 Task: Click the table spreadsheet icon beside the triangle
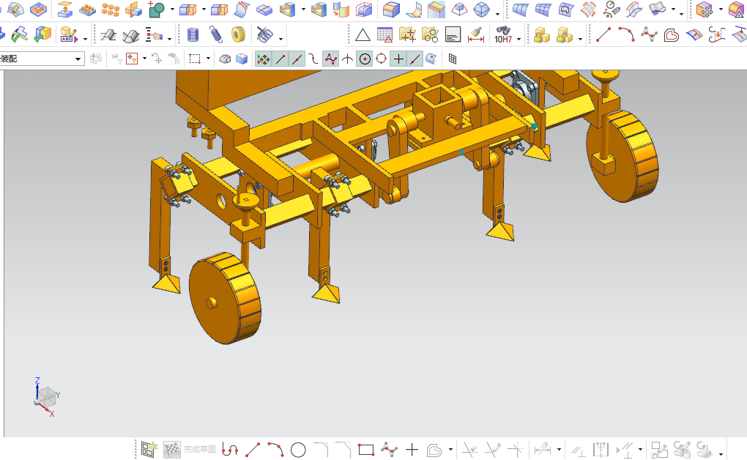tap(384, 34)
